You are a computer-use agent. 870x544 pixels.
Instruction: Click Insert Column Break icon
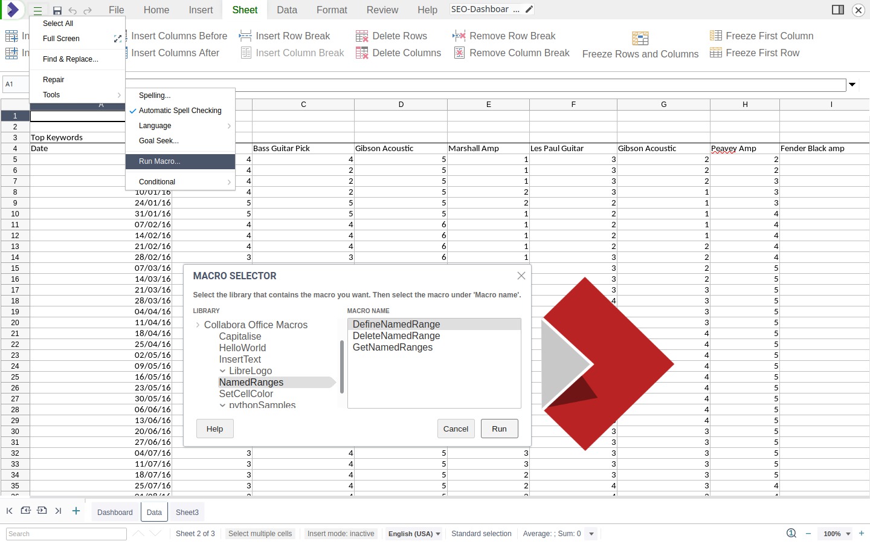click(246, 53)
